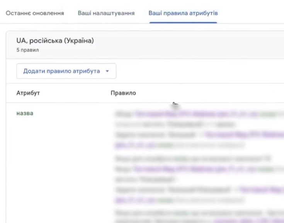
Task: Click the Атрибут column header
Action: (28, 93)
